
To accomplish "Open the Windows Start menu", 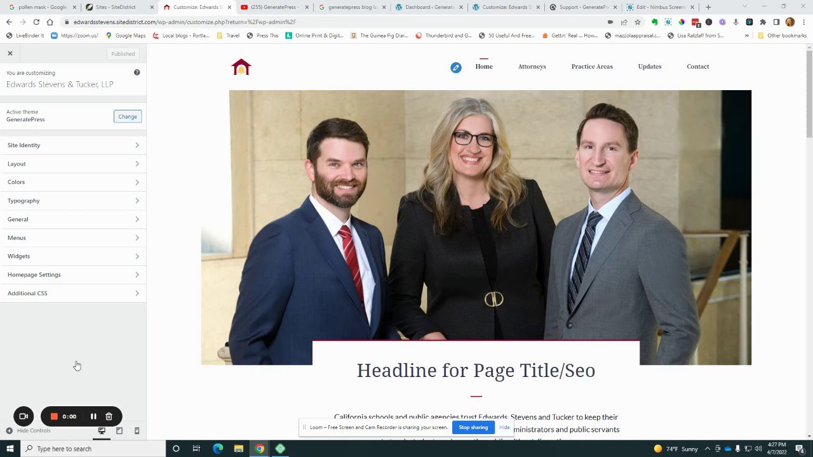I will pos(10,449).
